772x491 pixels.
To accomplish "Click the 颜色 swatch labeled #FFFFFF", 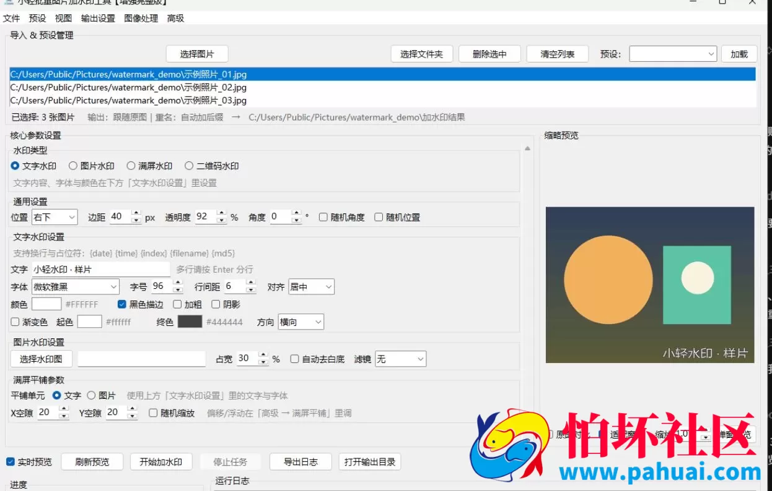I will click(46, 304).
